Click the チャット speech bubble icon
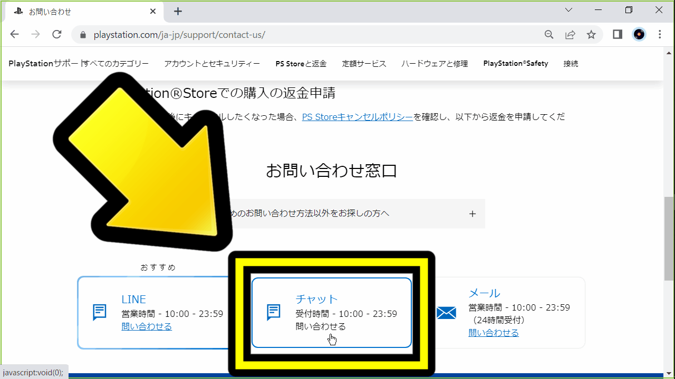Screen dimensions: 675x379 click(x=273, y=312)
